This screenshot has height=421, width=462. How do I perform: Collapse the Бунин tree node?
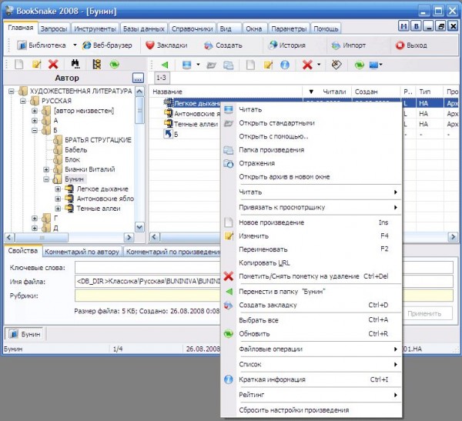point(46,179)
